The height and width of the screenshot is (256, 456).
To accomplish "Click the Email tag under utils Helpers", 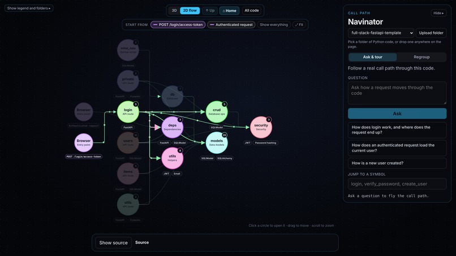I will pos(177,173).
